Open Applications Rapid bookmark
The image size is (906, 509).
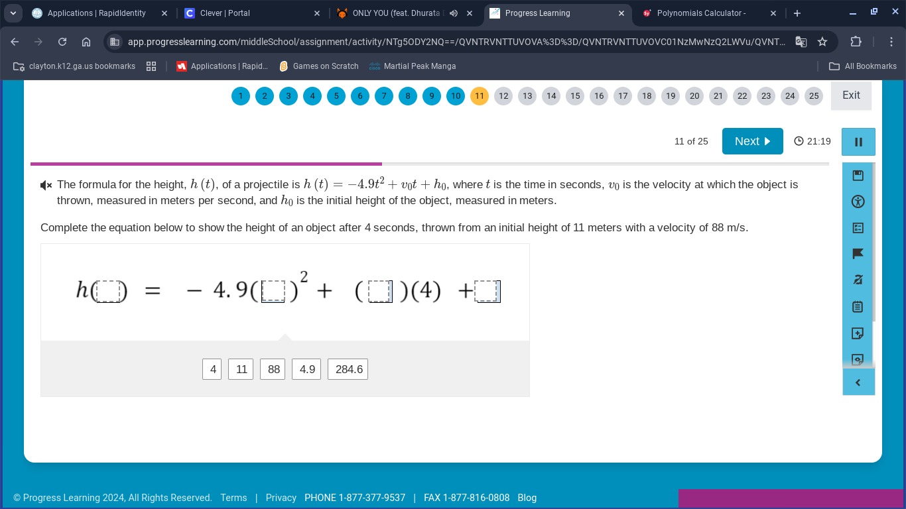[222, 66]
